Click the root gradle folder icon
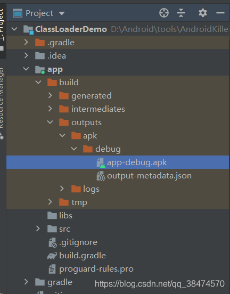 pos(40,282)
